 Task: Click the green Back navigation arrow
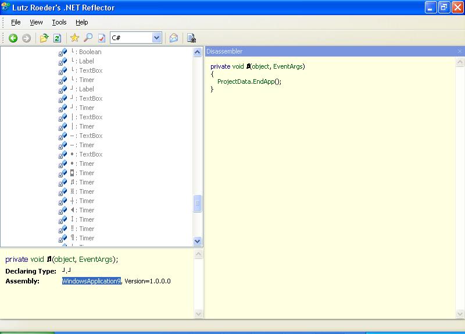point(13,38)
